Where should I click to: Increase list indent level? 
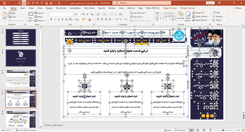[115, 14]
